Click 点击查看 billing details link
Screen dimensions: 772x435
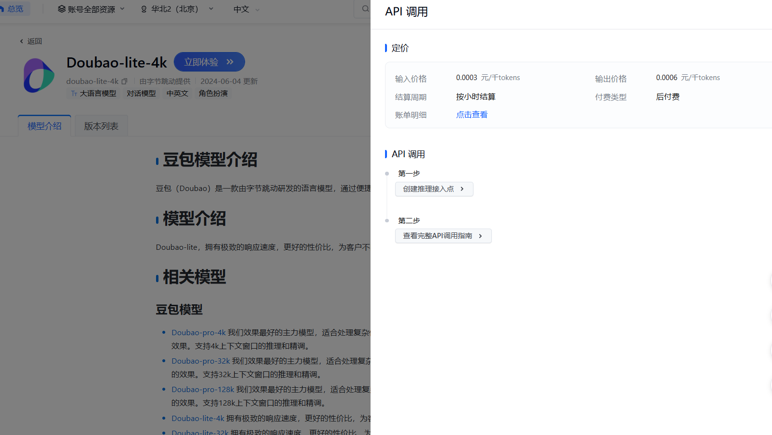[x=472, y=115]
